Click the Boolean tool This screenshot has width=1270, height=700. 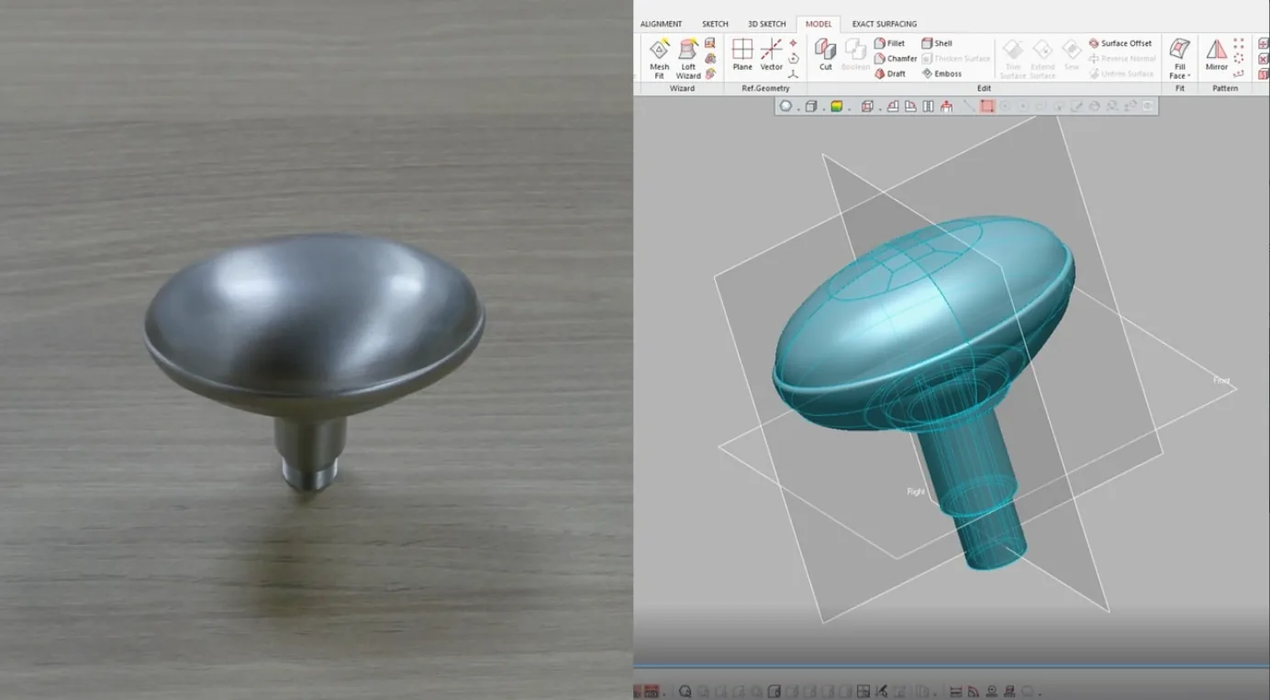coord(855,55)
